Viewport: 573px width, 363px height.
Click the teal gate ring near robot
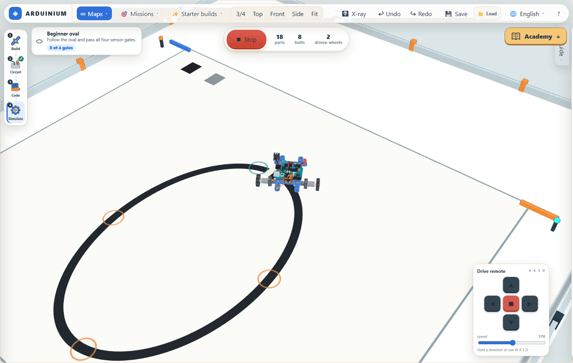[x=259, y=168]
